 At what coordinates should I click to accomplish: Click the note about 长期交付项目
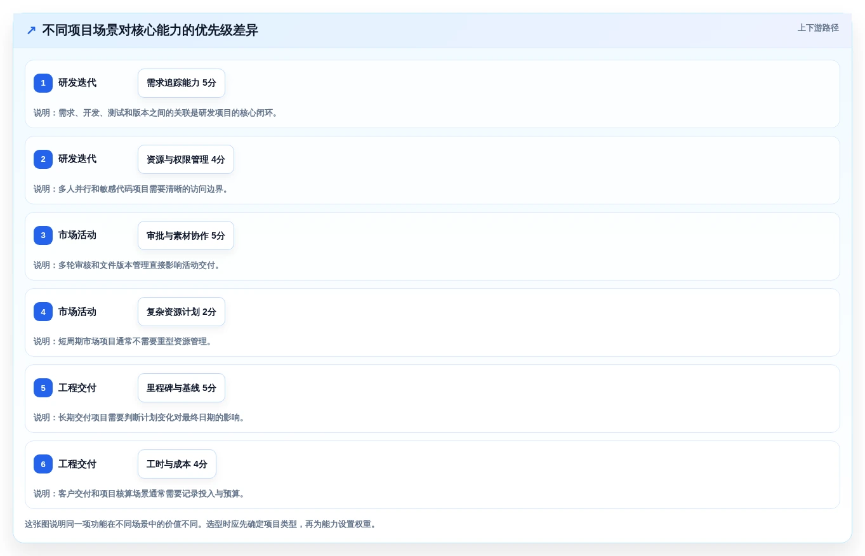coord(141,418)
